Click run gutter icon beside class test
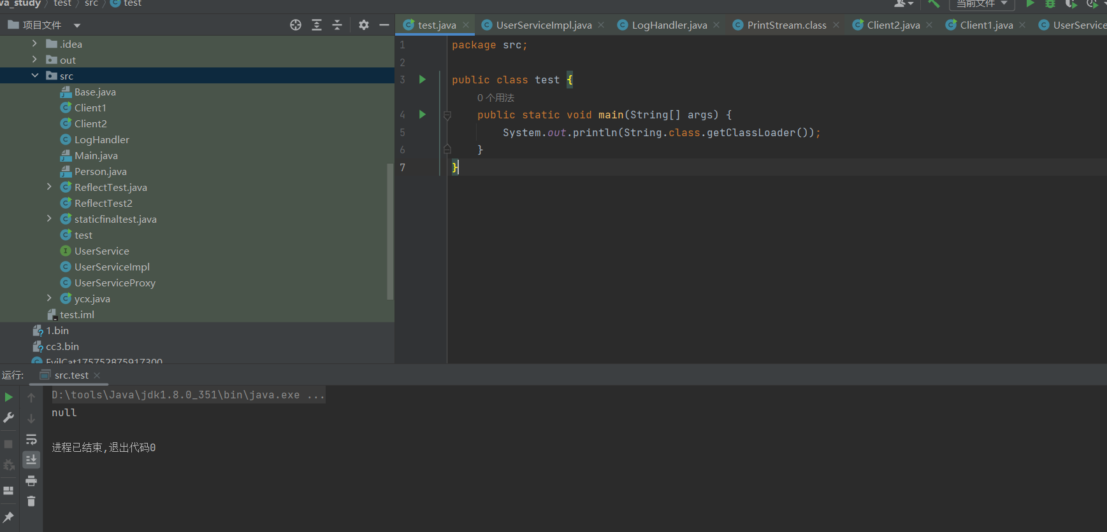Screen dimensions: 1107x532 click(422, 80)
